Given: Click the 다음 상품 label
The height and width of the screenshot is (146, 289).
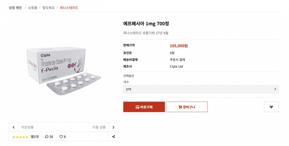Looking at the screenshot, I should click(99, 127).
